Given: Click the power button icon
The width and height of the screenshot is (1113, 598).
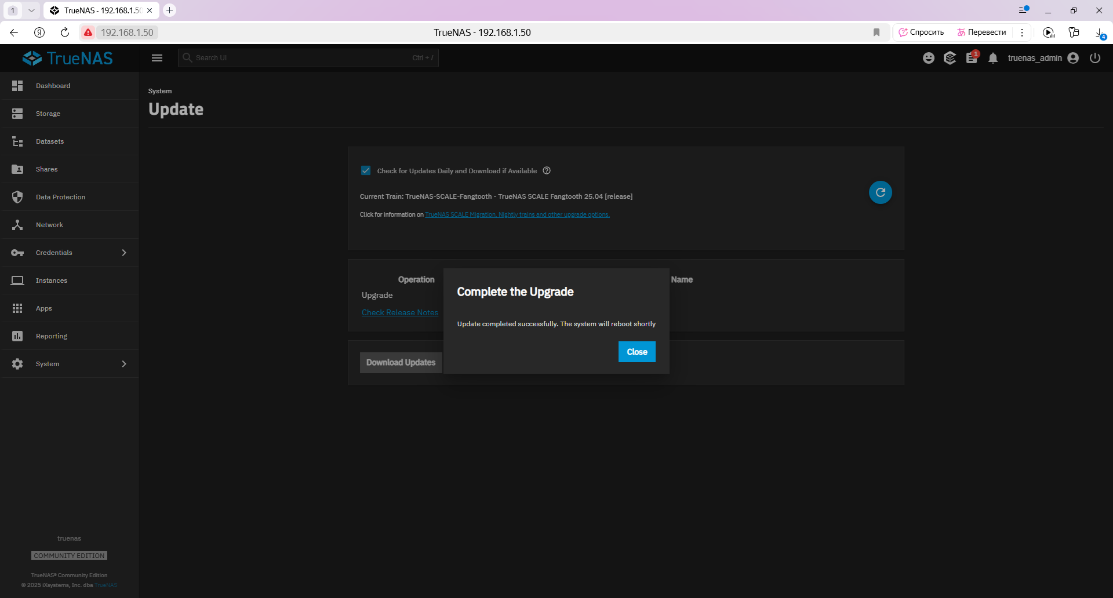Looking at the screenshot, I should 1095,58.
